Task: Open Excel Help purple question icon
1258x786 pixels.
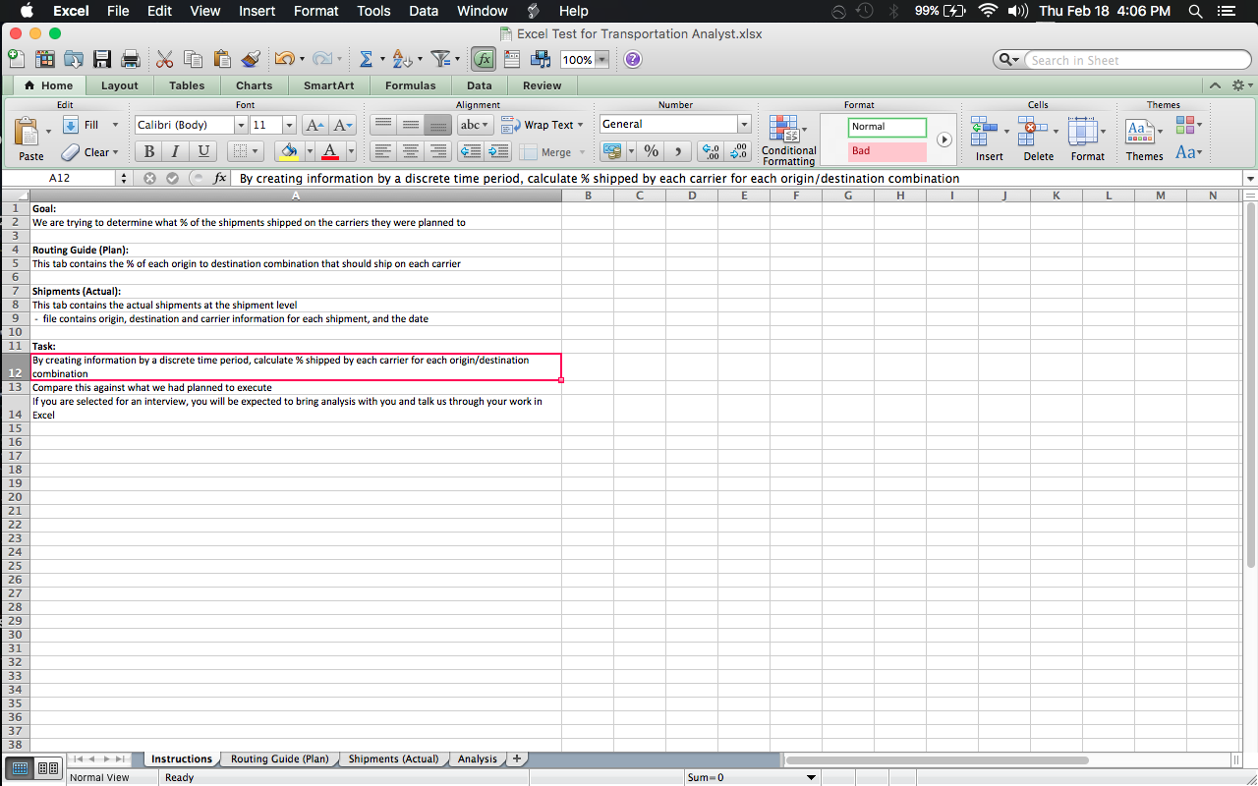Action: point(633,59)
